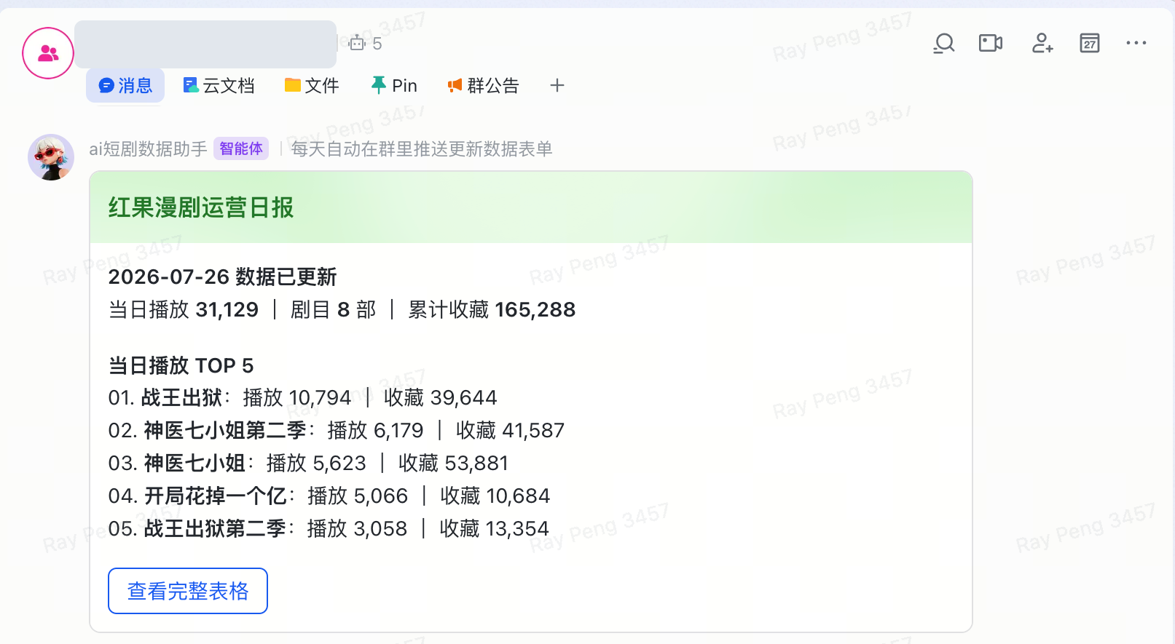Click the 累计收藏 165,288 value
The height and width of the screenshot is (644, 1175).
[x=492, y=310]
